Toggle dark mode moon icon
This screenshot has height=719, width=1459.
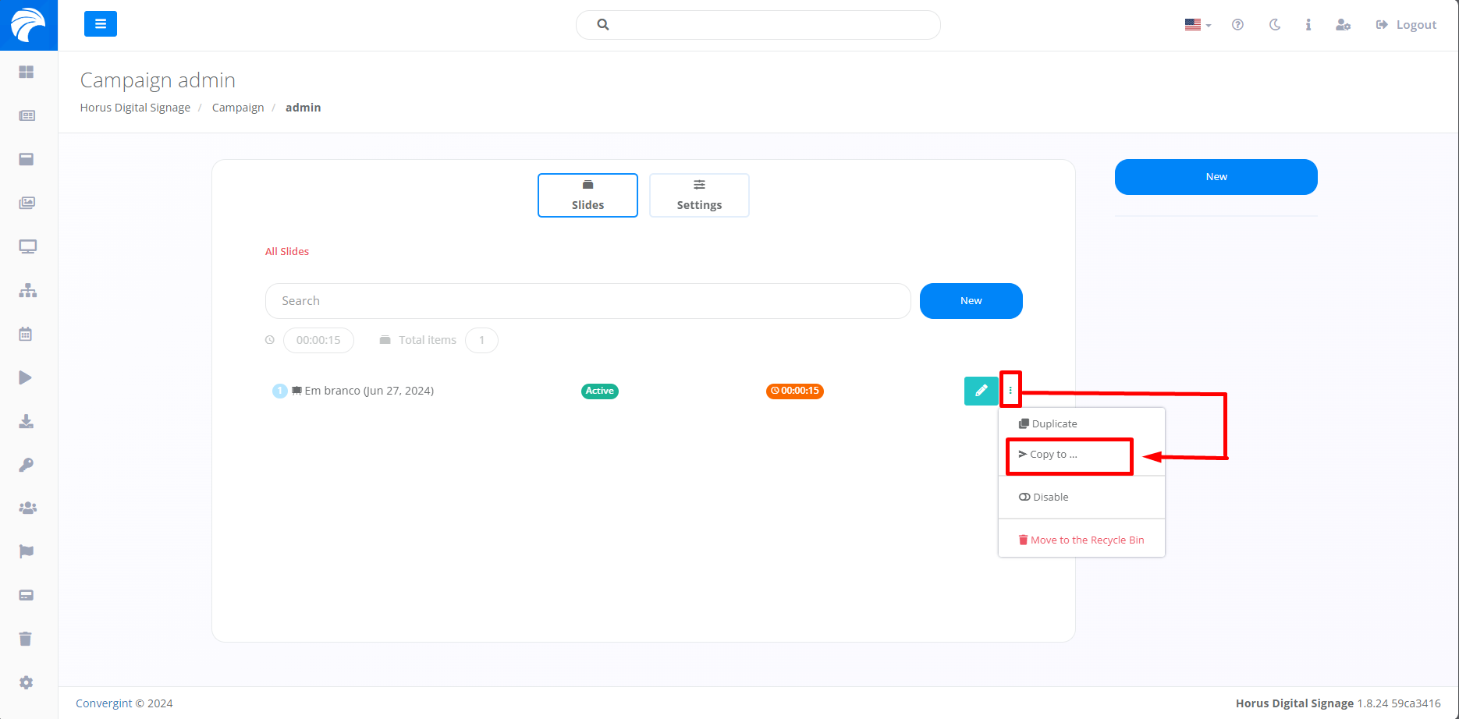1275,25
